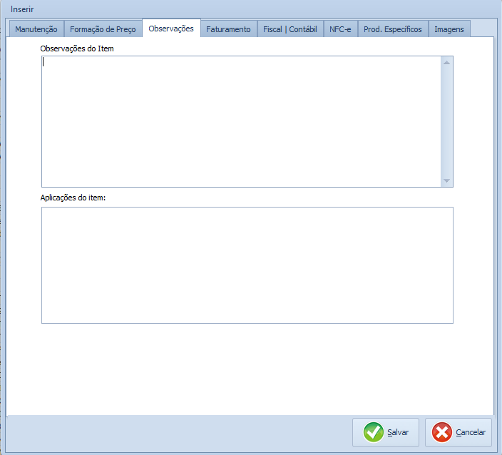
Task: Click the 'Observações do Item' label
Action: point(77,48)
